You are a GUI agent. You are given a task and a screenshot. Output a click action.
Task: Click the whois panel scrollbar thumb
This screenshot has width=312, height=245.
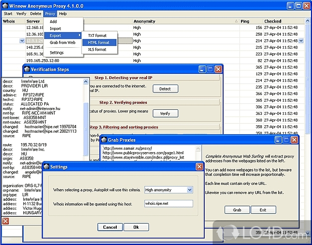click(x=86, y=129)
